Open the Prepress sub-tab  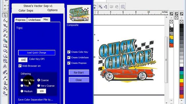pos(21,20)
